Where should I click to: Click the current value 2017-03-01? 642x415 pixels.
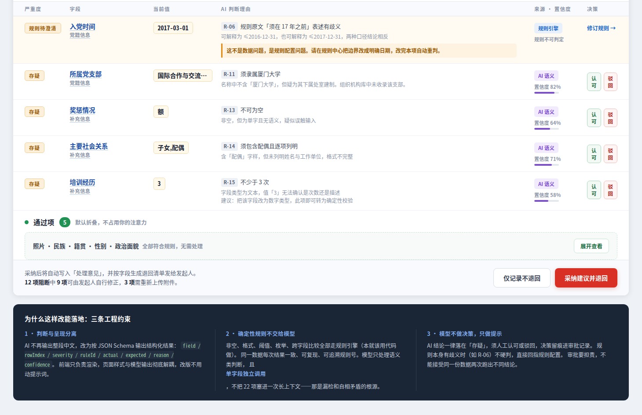pos(173,28)
